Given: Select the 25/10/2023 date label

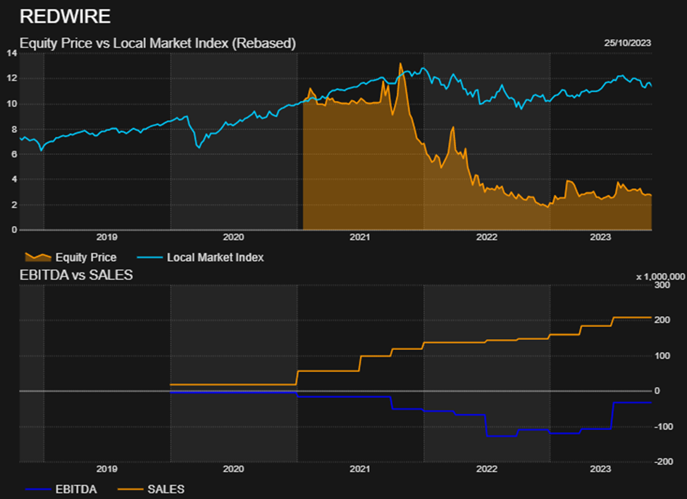Looking at the screenshot, I should pyautogui.click(x=627, y=43).
